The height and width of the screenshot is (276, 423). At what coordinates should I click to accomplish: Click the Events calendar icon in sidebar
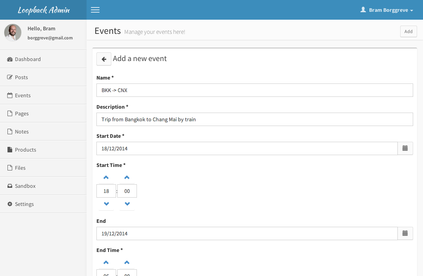10,95
